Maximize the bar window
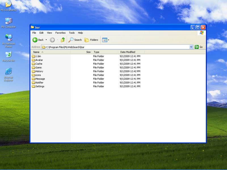The height and width of the screenshot is (170, 227). point(198,27)
